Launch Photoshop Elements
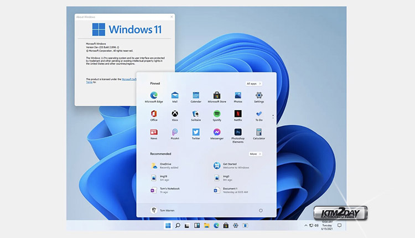Screen dimensions: 415x238 click(x=238, y=136)
